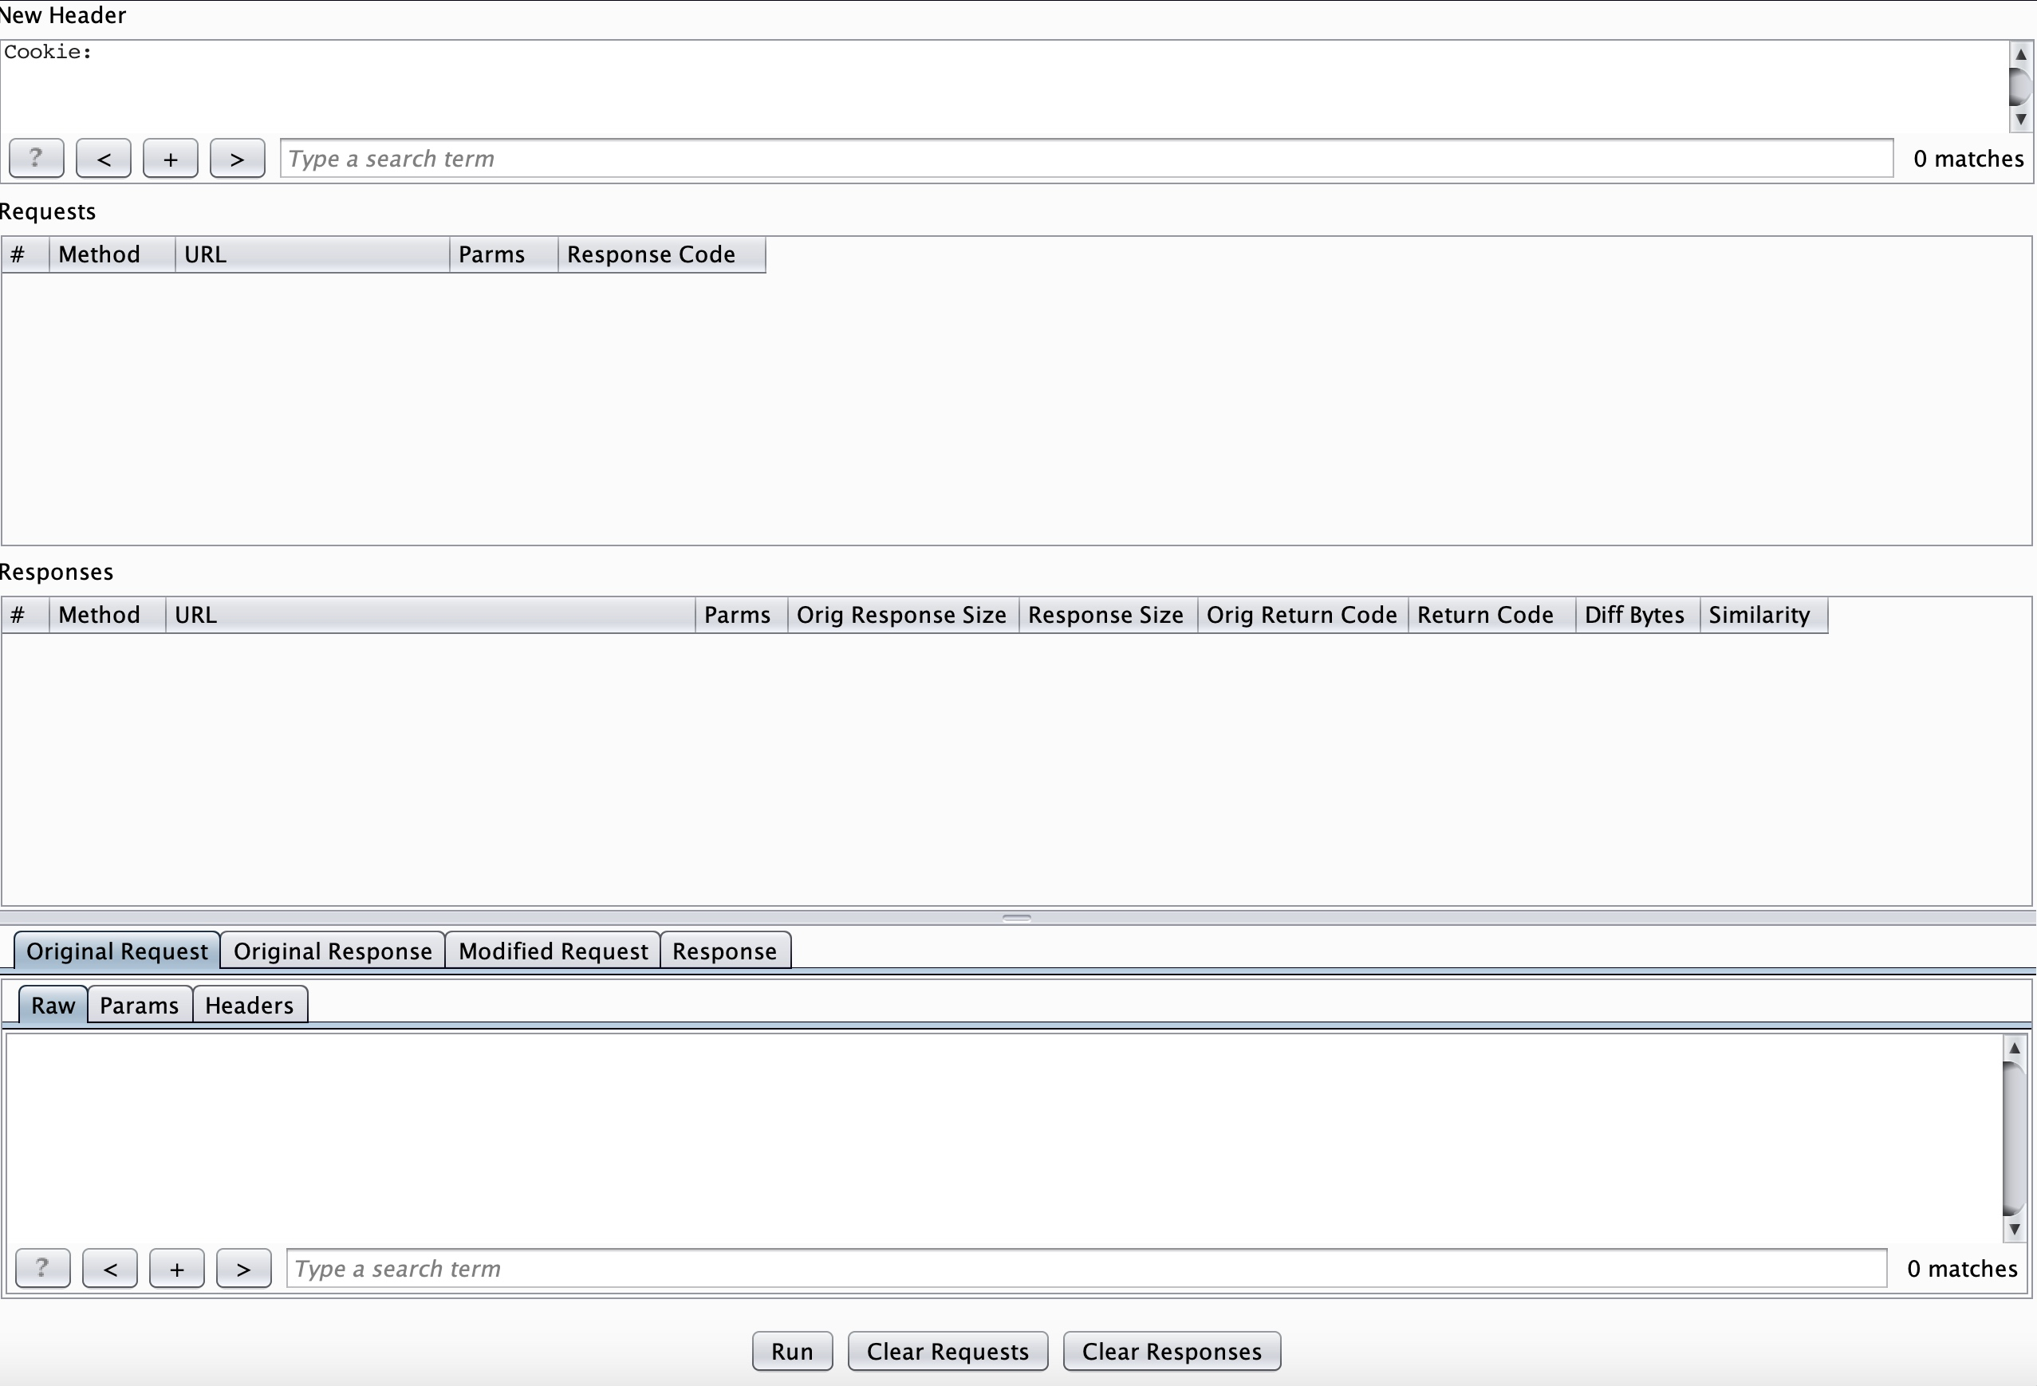Go to next match in header search
Screen dimensions: 2037x1386
click(x=237, y=158)
